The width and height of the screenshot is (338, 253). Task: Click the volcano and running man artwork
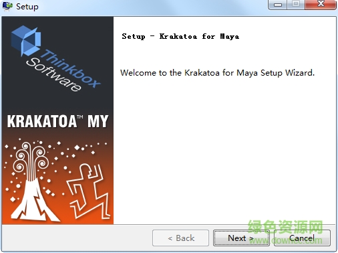[x=57, y=179]
